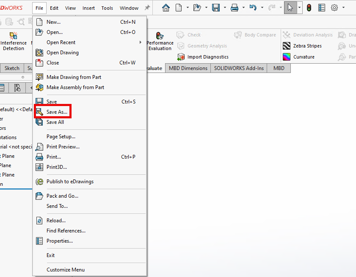Choose Find References... entry
Viewport: 356px width, 277px height.
[x=90, y=231]
